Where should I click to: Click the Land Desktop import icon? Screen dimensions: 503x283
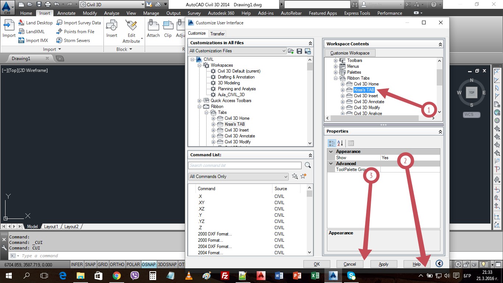pyautogui.click(x=21, y=23)
